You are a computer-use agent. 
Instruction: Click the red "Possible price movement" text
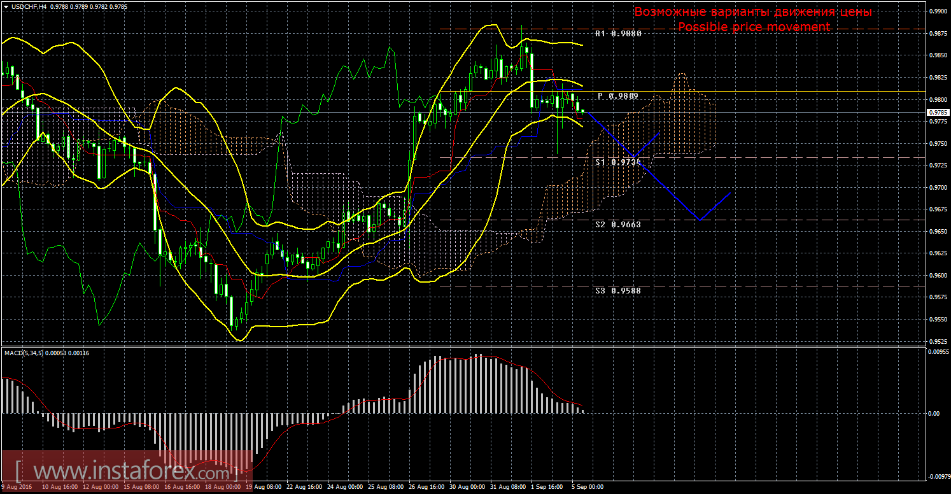[754, 27]
